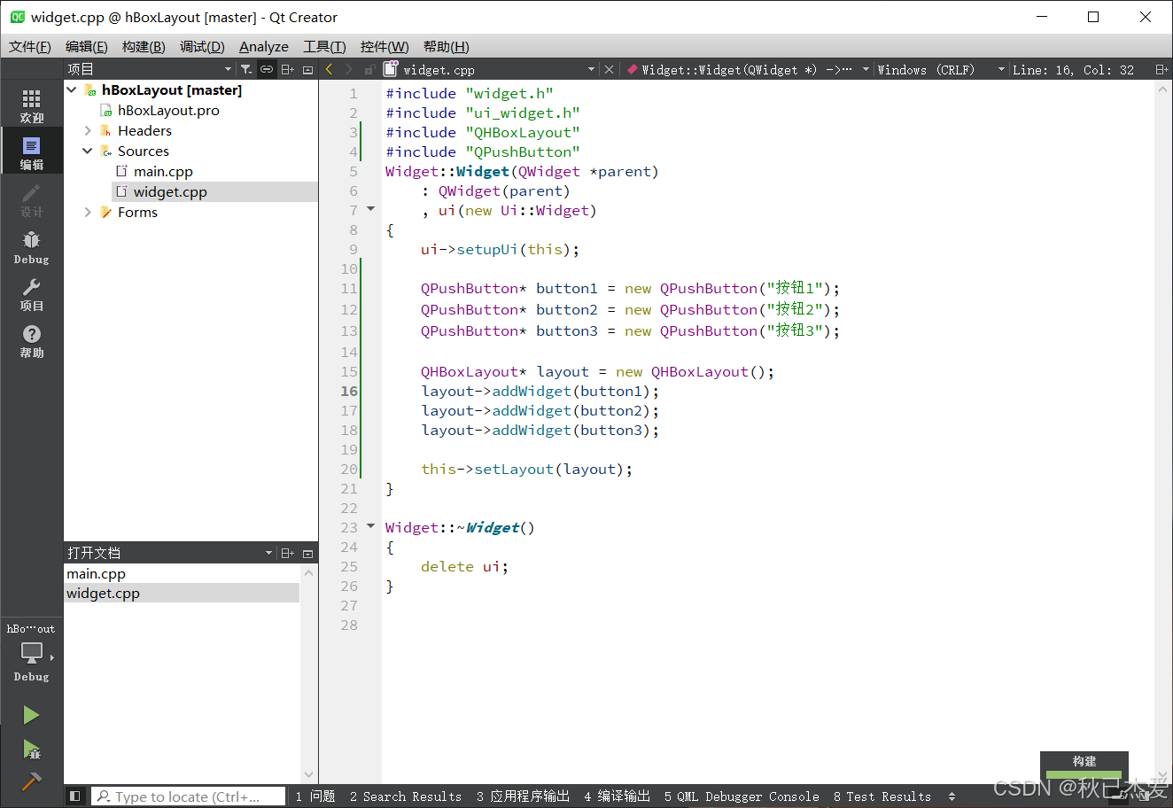Viewport: 1173px width, 808px height.
Task: Click the Build hammer icon
Action: pos(31,781)
